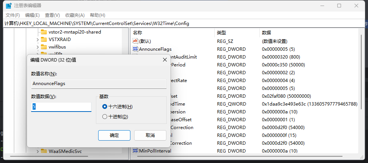Select the WaaSMedicSvc folder icon

point(44,151)
